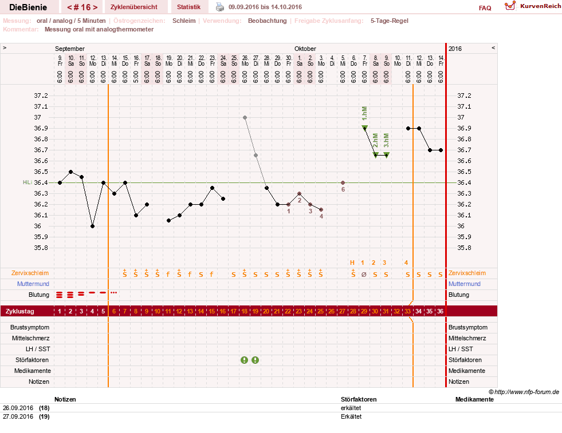Click the Ø mucus symbol on 7 October
Image resolution: width=562 pixels, height=433 pixels.
coord(364,275)
